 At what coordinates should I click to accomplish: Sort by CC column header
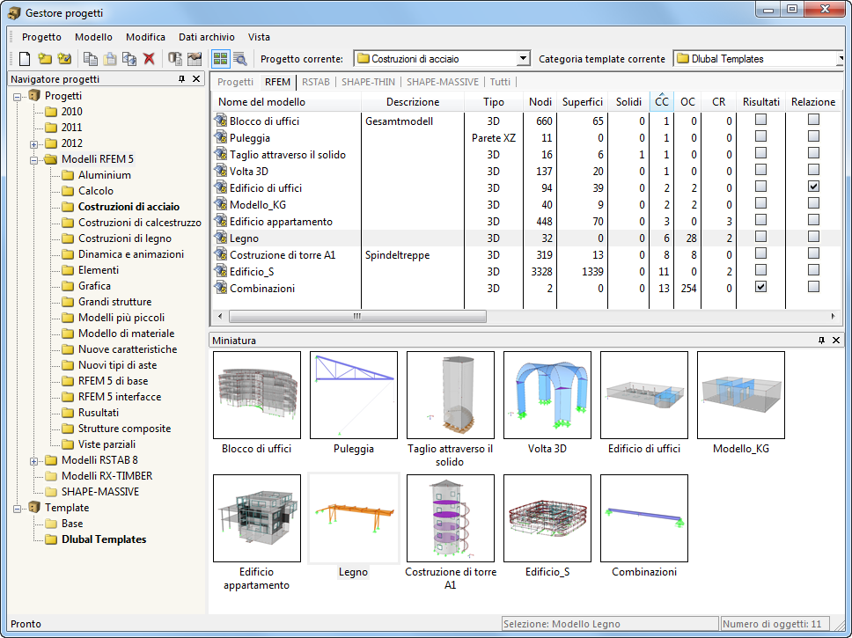pos(661,101)
